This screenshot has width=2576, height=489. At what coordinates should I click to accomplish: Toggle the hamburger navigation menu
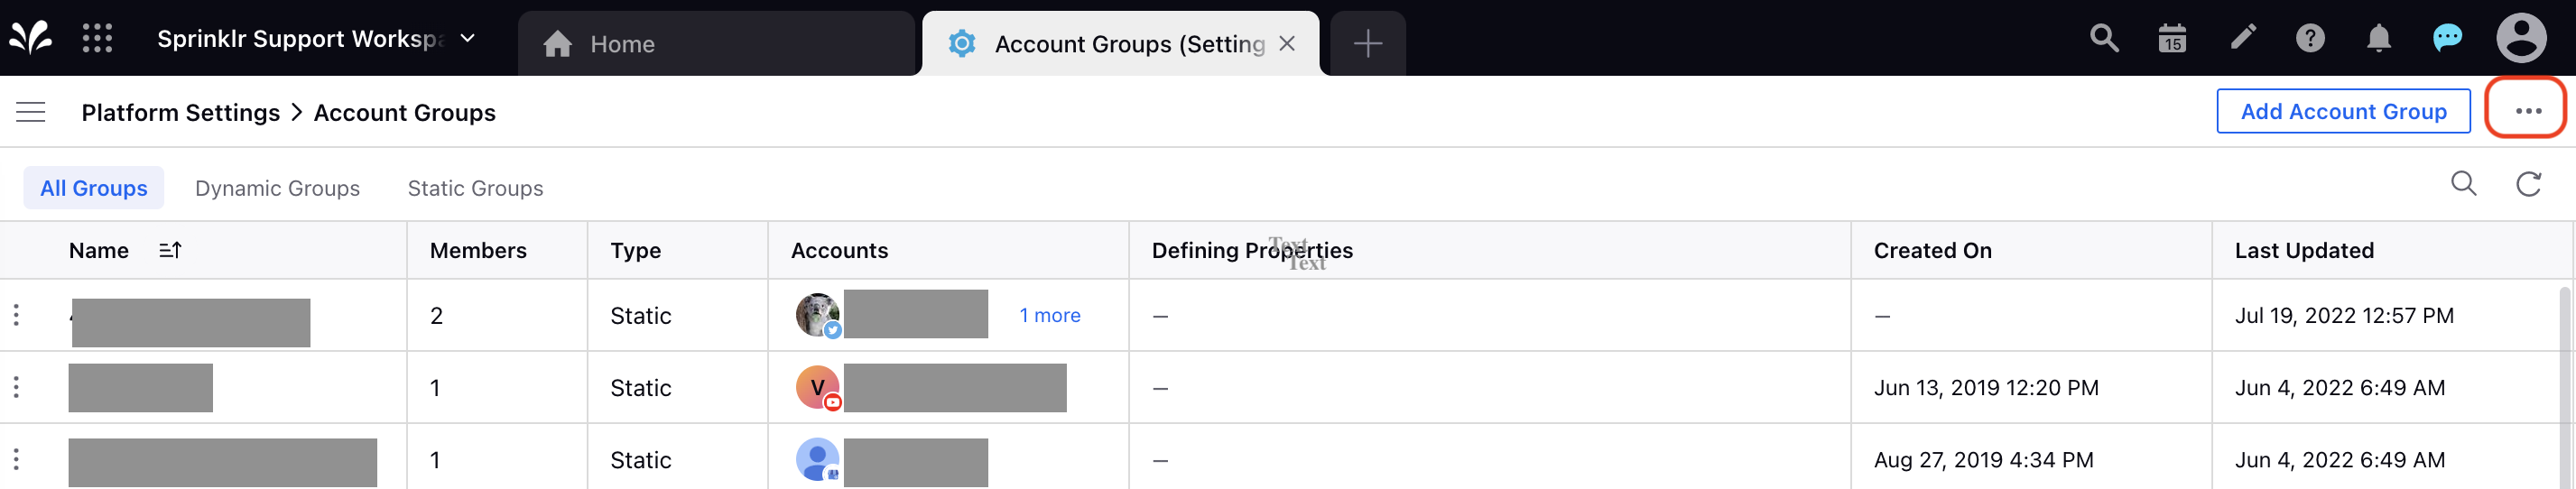point(31,112)
